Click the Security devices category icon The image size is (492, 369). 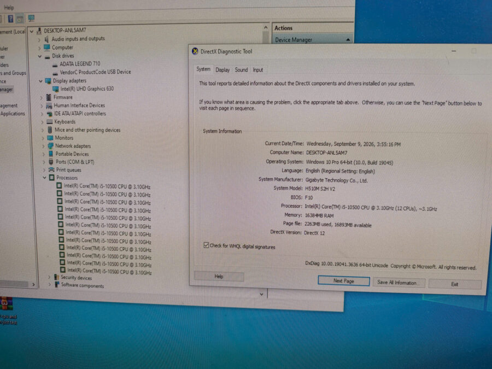(56, 277)
